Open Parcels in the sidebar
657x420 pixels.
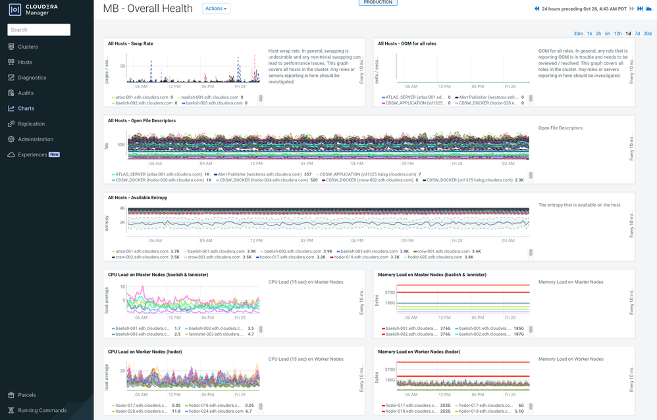point(27,395)
